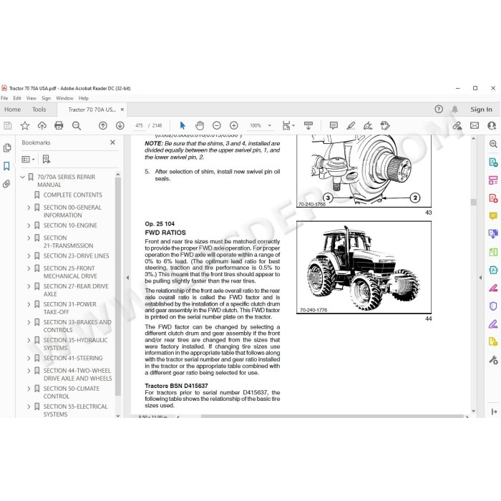This screenshot has height=501, width=501.
Task: Open the page fit options icon
Action: click(x=288, y=125)
